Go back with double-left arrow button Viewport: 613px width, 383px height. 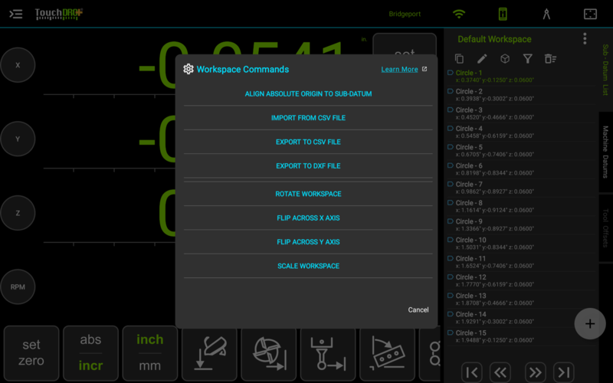coord(500,372)
